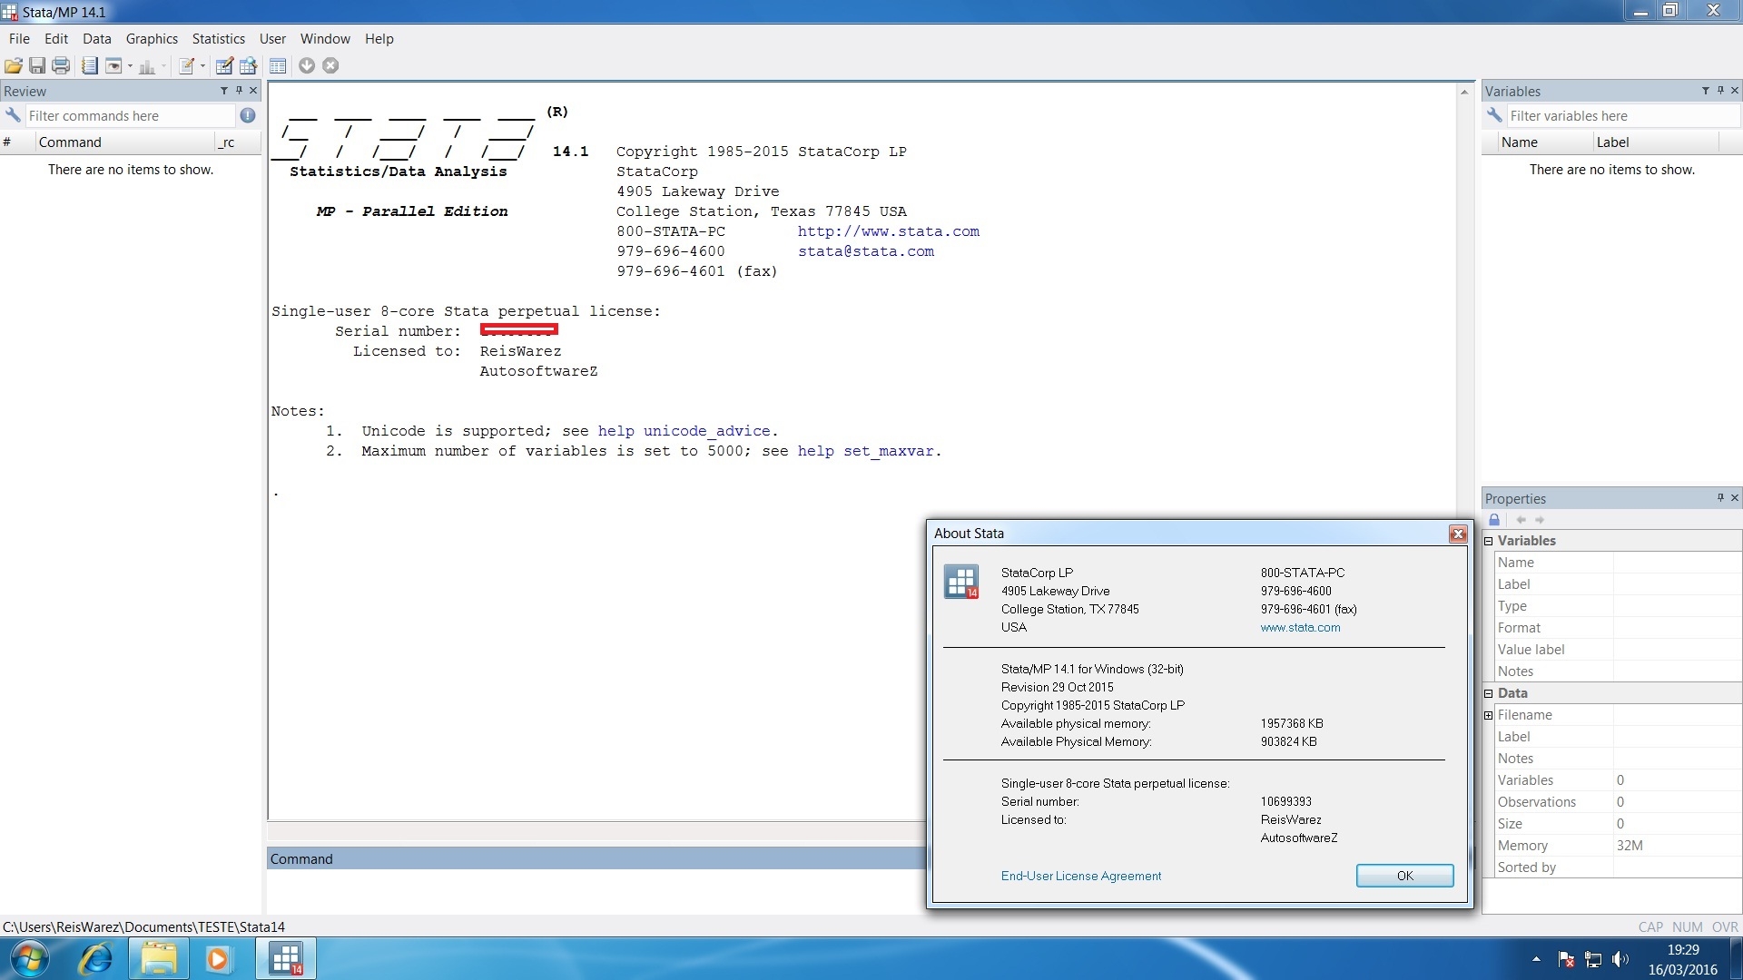Screen dimensions: 1743x980
Task: Open the End-User License Agreement link
Action: [1081, 877]
